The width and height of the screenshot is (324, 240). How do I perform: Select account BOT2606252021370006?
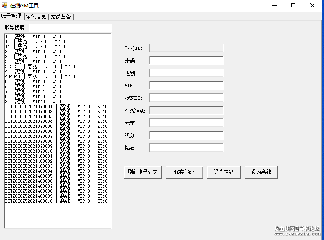coord(57,131)
